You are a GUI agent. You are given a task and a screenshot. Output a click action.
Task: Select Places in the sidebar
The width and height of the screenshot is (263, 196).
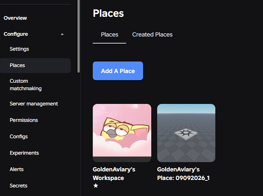click(35, 65)
